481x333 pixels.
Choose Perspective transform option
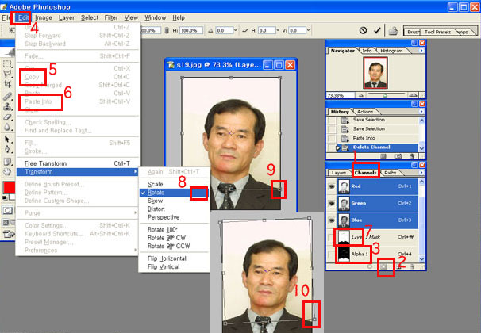(x=164, y=217)
